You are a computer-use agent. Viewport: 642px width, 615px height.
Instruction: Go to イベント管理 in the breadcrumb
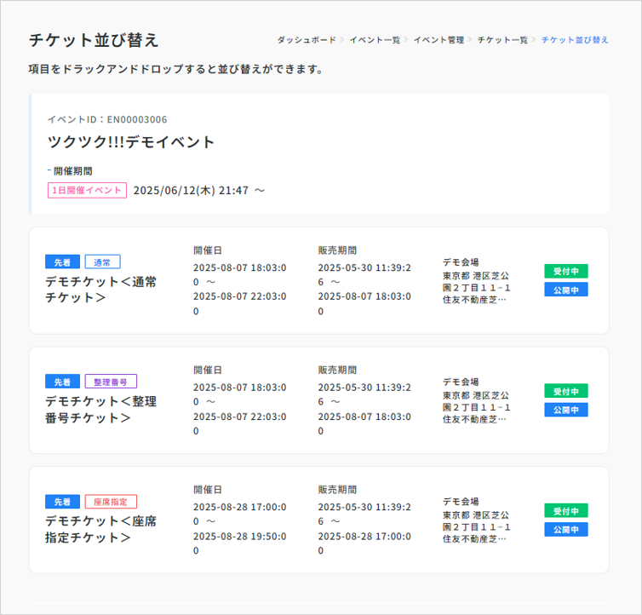pyautogui.click(x=439, y=40)
